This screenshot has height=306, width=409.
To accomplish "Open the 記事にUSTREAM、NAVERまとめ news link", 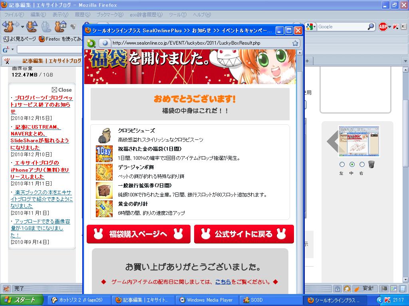I will click(40, 137).
